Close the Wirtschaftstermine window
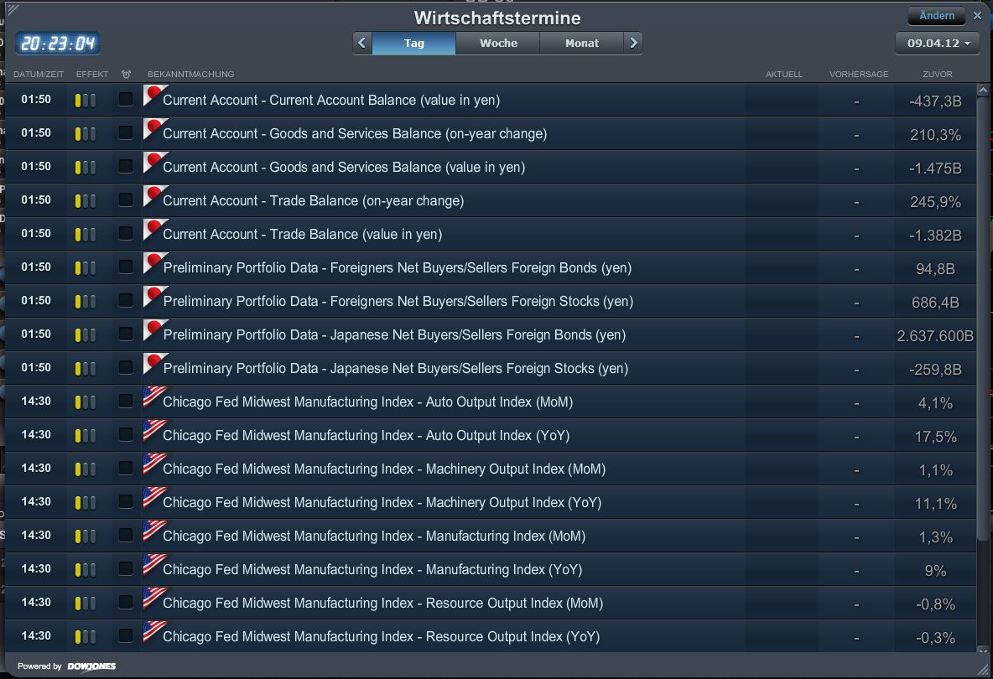Screen dimensions: 993x679 (x=977, y=16)
